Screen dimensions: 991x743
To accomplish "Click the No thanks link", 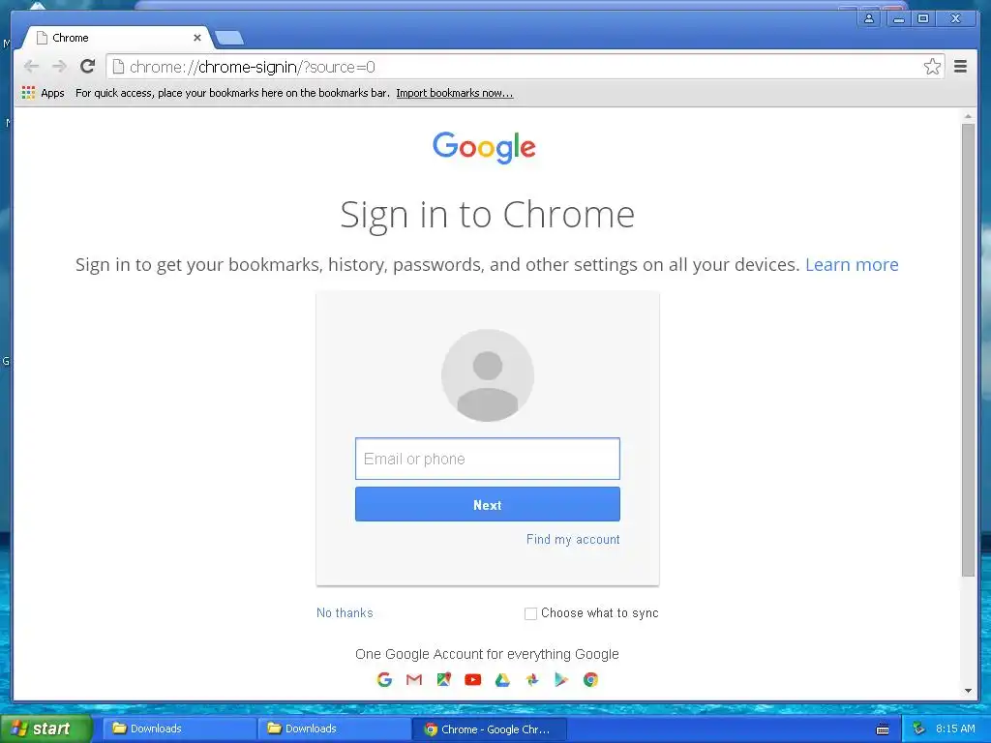I will [345, 612].
